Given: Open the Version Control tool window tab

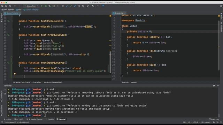Looking at the screenshot, I should (34, 119).
